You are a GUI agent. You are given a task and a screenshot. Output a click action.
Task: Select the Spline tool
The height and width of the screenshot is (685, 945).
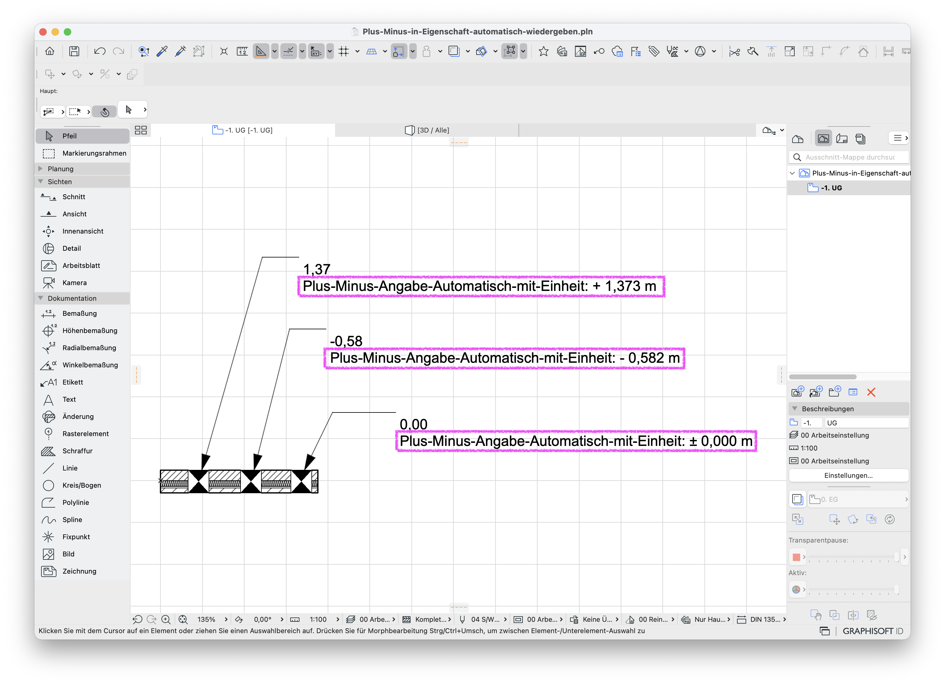click(83, 520)
